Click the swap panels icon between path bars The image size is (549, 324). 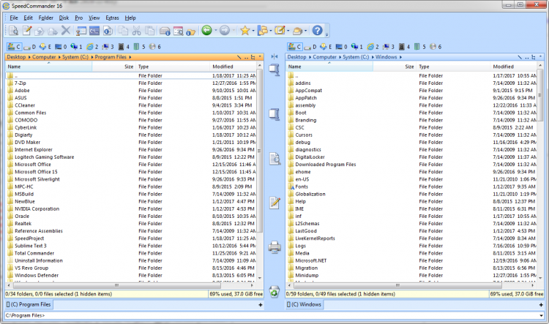tap(274, 57)
